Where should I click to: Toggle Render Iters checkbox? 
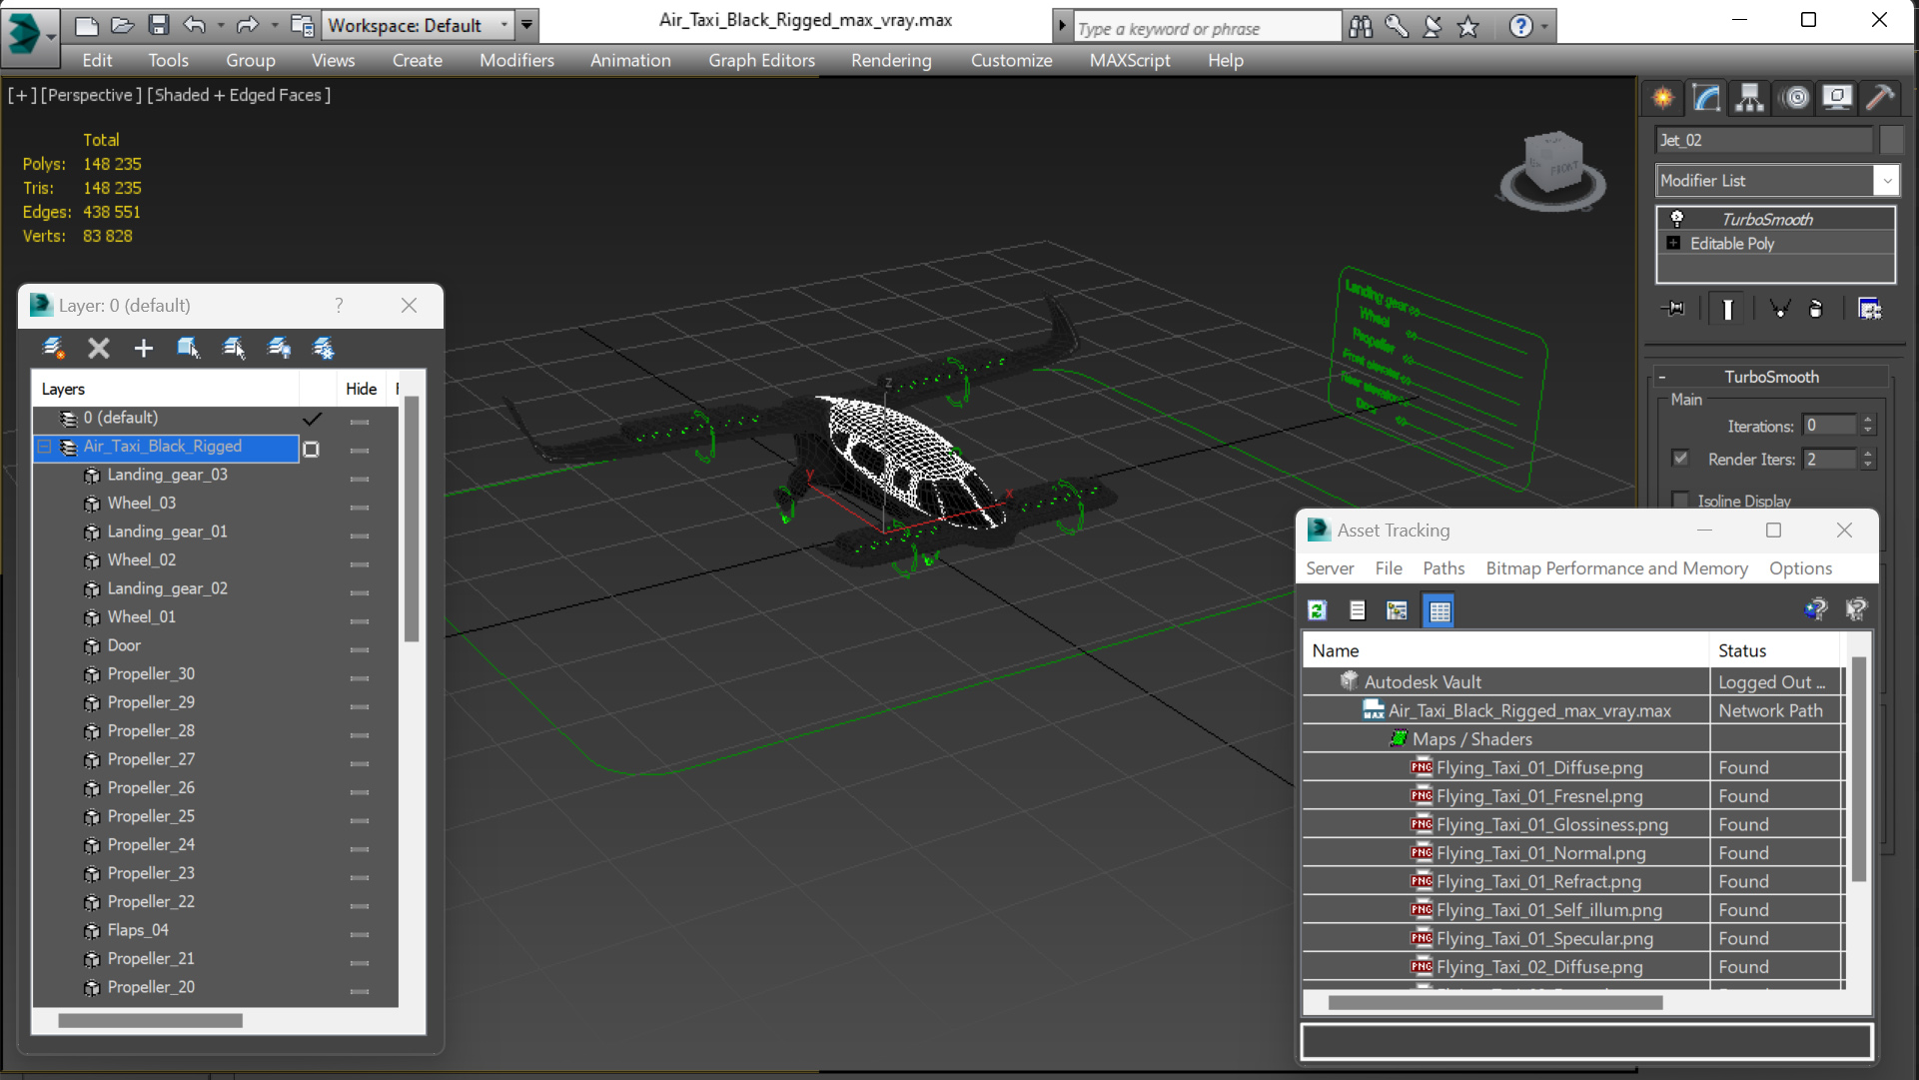coord(1680,458)
